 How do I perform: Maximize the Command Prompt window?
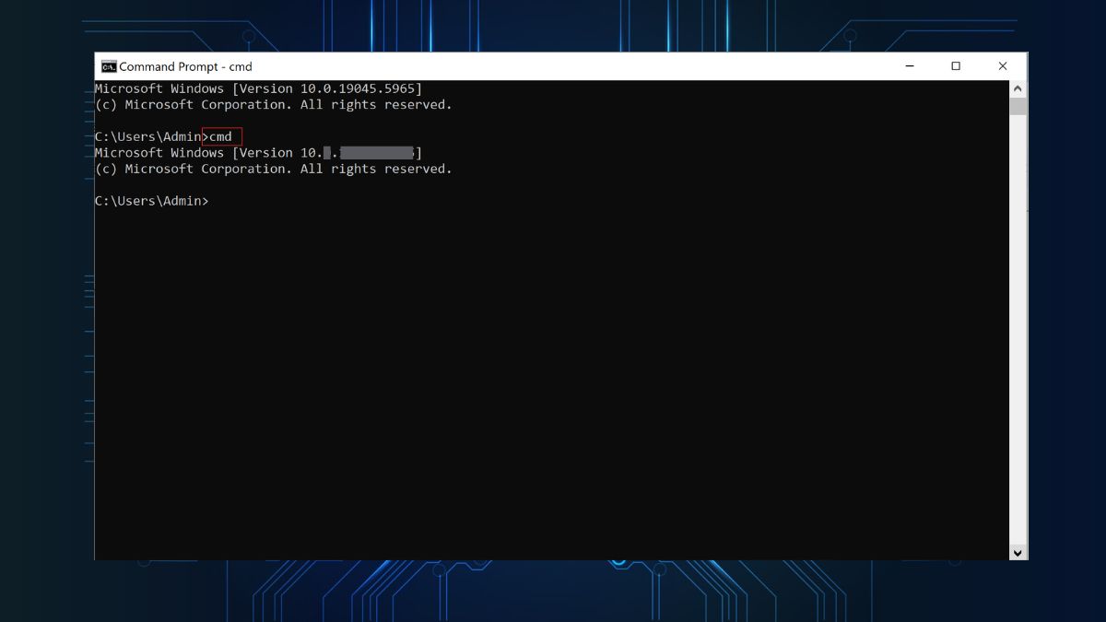pyautogui.click(x=956, y=66)
